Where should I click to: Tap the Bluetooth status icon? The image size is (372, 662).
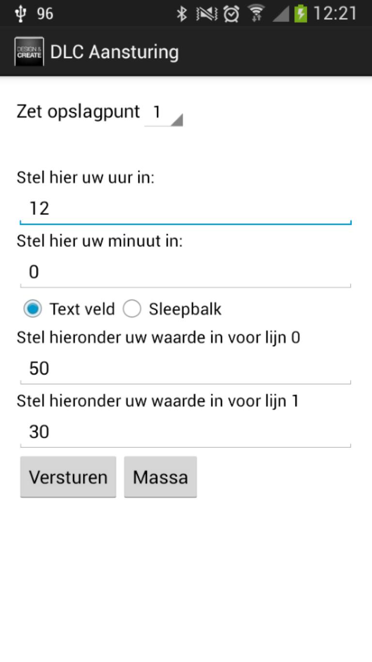(x=182, y=14)
